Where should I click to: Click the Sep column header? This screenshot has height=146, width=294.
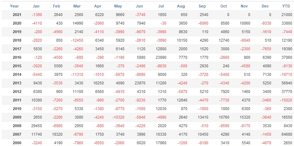coord(202,6)
